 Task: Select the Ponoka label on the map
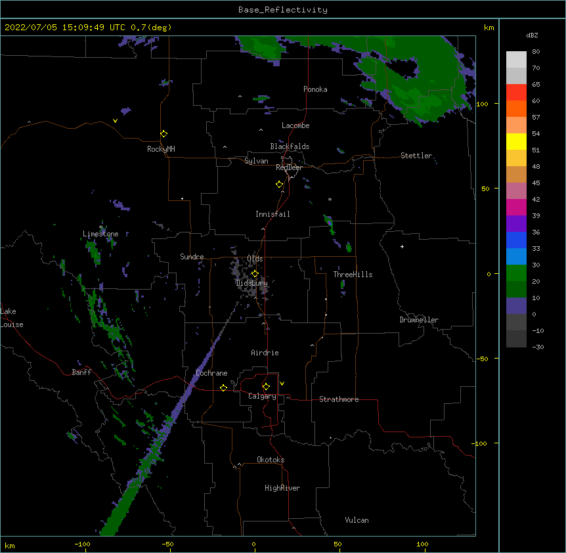(315, 89)
